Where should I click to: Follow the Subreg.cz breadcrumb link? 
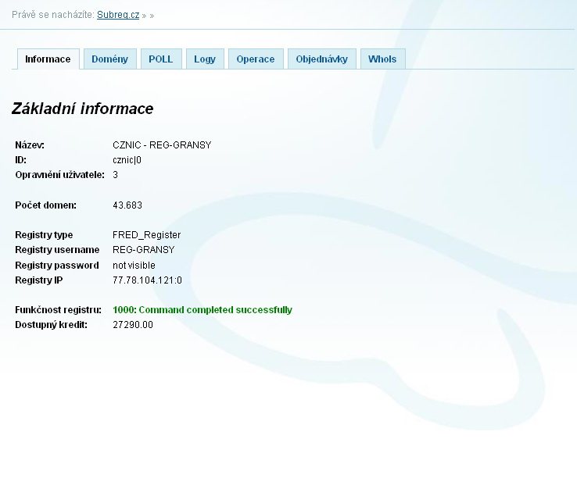click(118, 15)
